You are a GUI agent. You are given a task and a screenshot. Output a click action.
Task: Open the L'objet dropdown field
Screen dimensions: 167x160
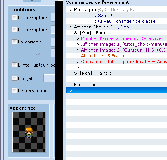(50, 78)
